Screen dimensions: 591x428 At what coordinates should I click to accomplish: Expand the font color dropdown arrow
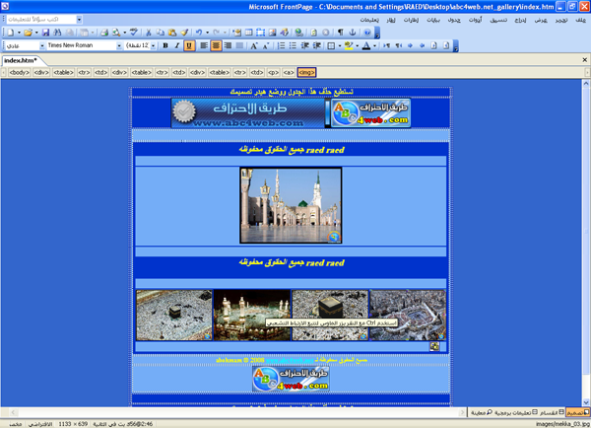375,45
